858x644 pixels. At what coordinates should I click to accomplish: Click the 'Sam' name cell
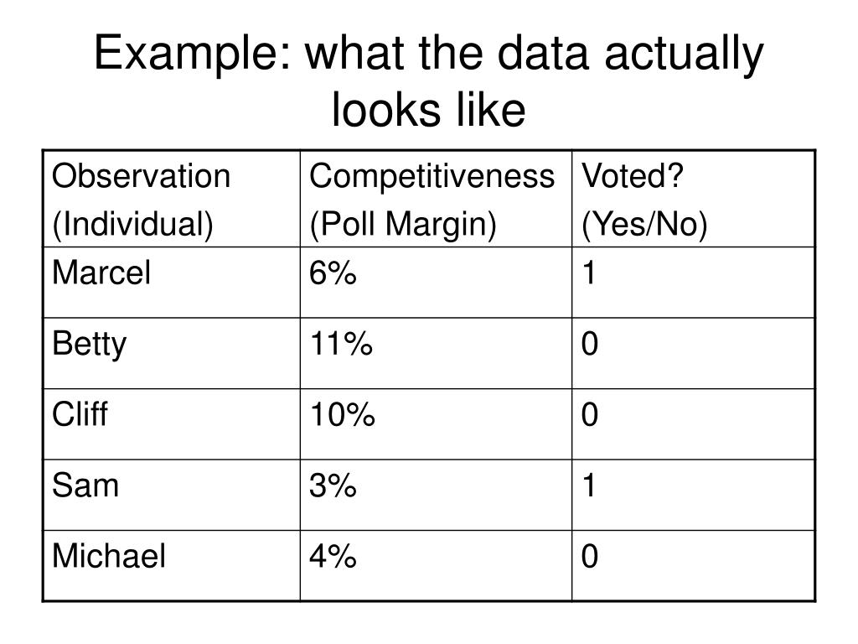tap(172, 495)
